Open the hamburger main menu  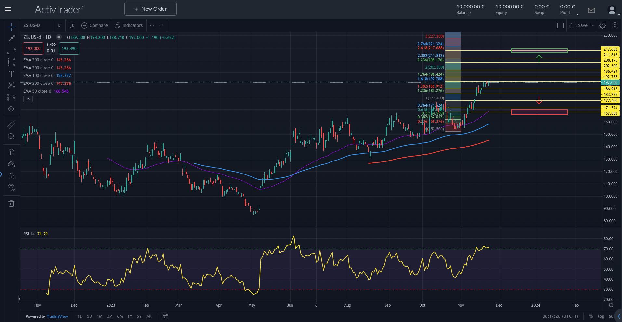pos(8,9)
